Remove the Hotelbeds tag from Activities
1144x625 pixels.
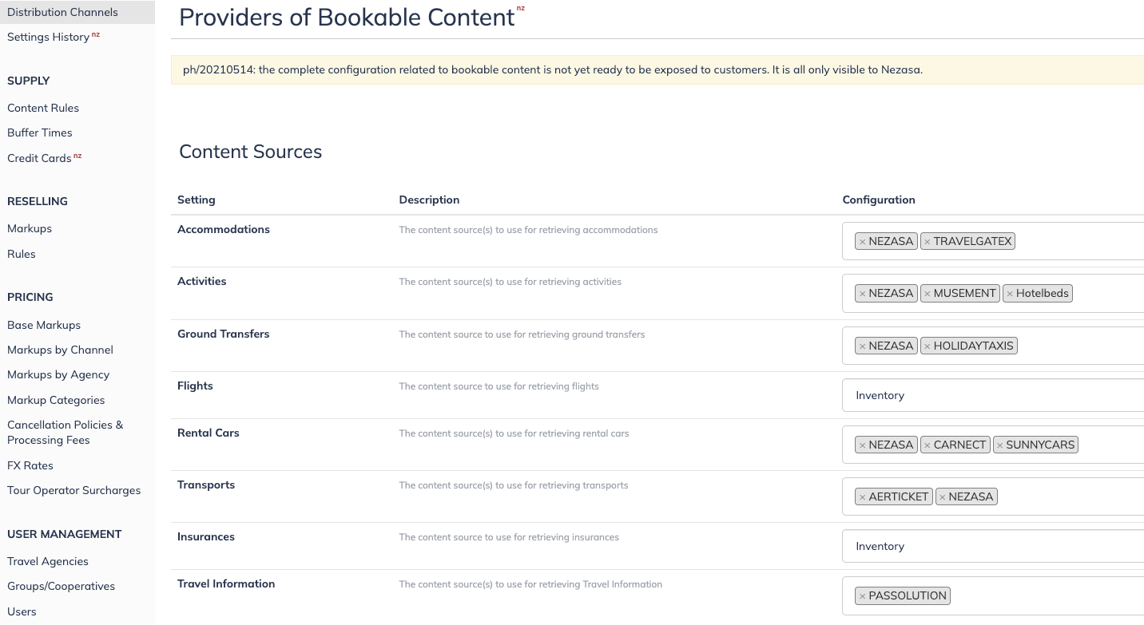click(1010, 294)
